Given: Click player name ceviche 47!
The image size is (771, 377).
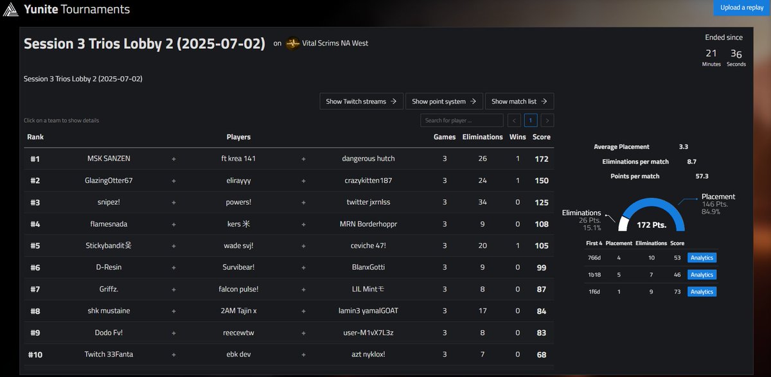Looking at the screenshot, I should (x=368, y=245).
